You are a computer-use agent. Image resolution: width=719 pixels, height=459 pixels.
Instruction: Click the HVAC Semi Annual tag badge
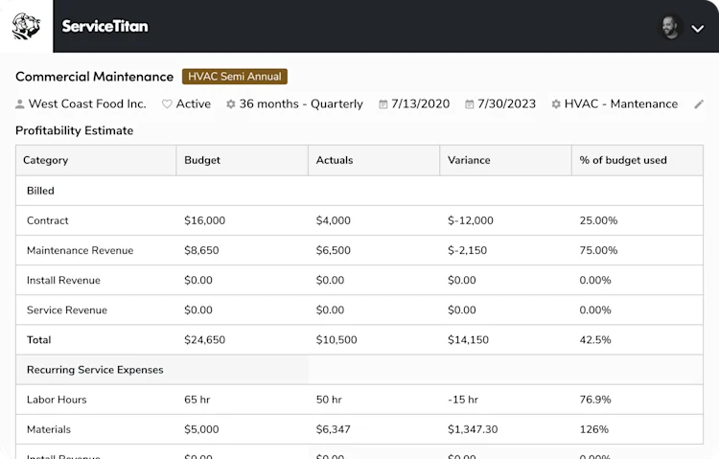click(x=235, y=77)
